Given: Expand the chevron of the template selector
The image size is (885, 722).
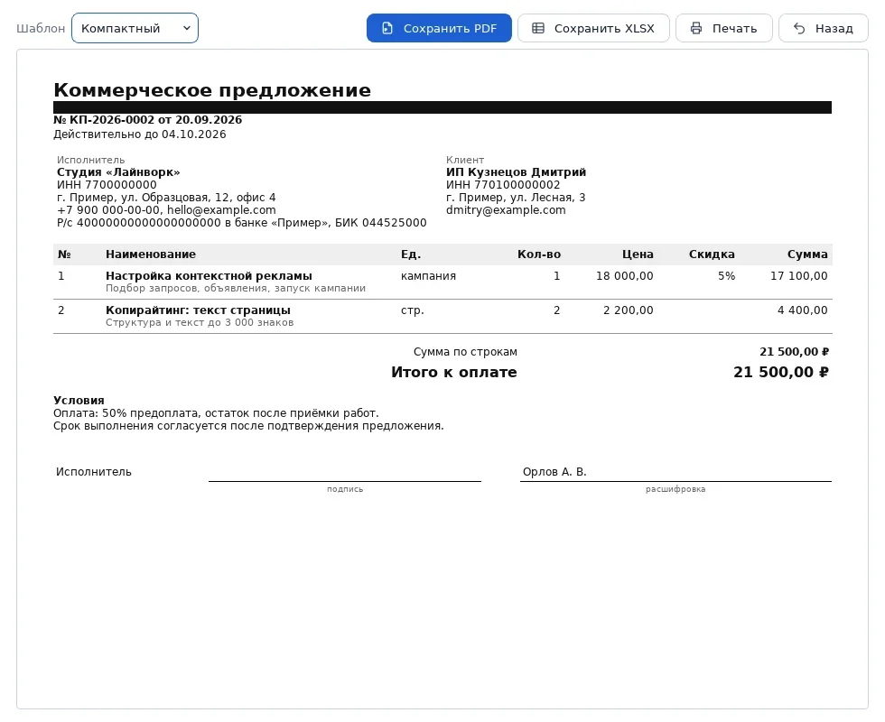Looking at the screenshot, I should [187, 28].
